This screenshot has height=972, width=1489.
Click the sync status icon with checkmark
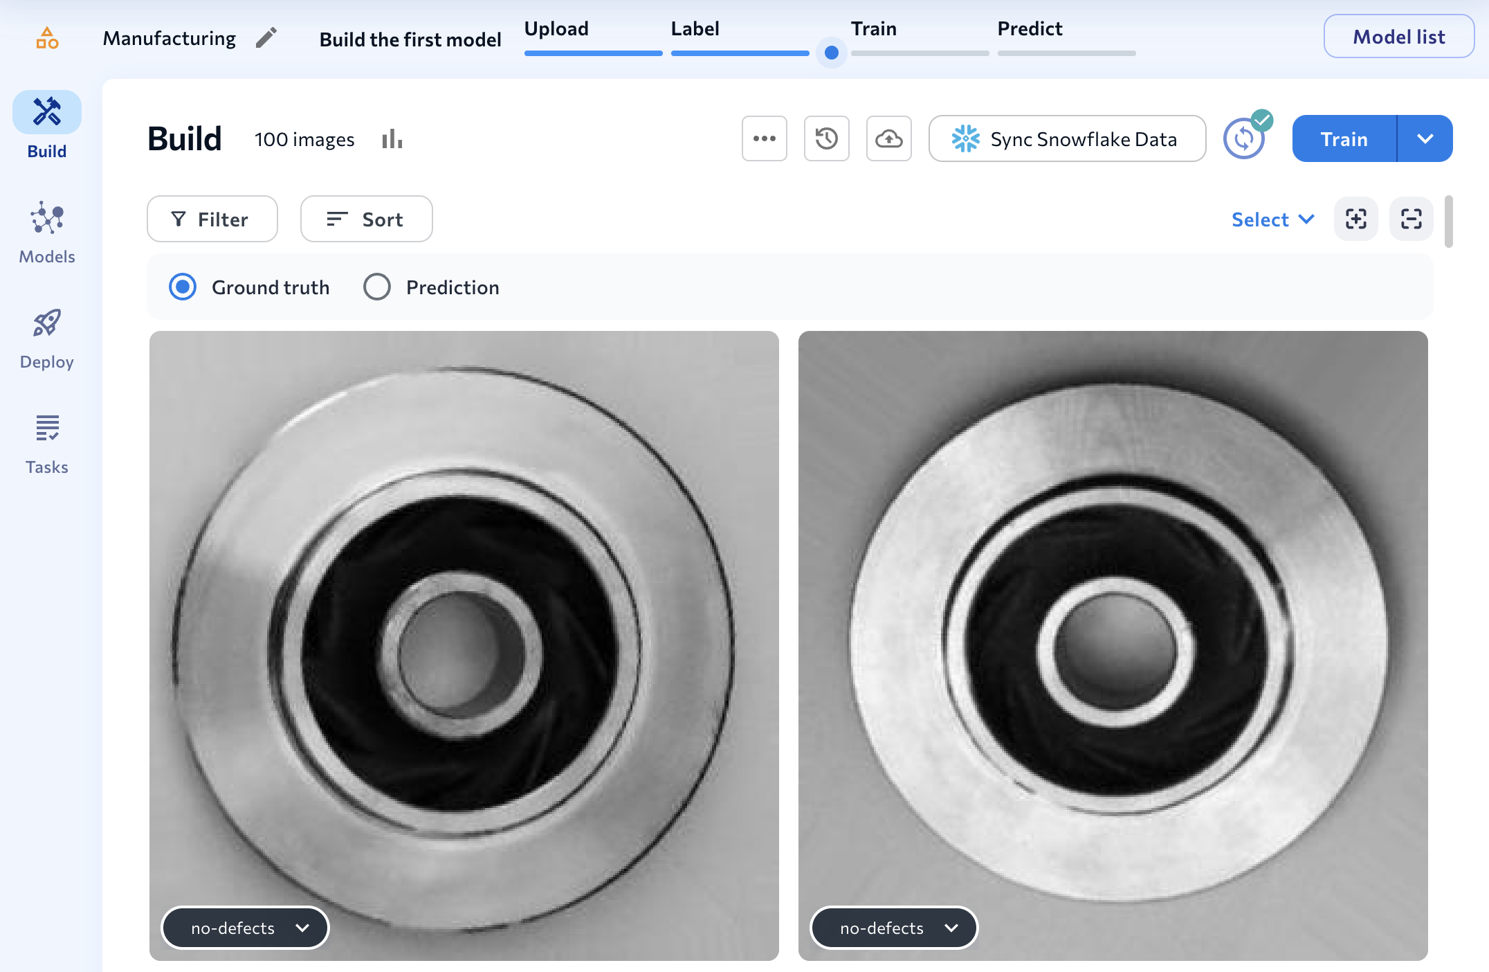click(x=1245, y=138)
